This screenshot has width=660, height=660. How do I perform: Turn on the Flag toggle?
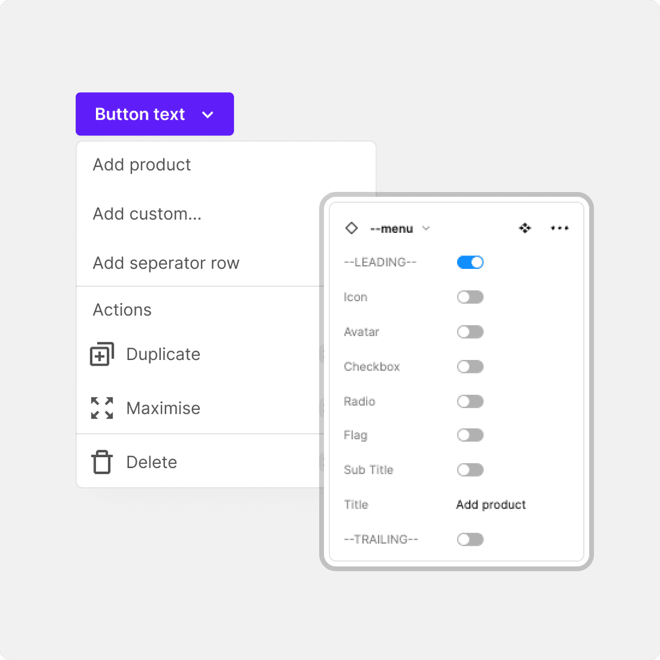pyautogui.click(x=470, y=435)
